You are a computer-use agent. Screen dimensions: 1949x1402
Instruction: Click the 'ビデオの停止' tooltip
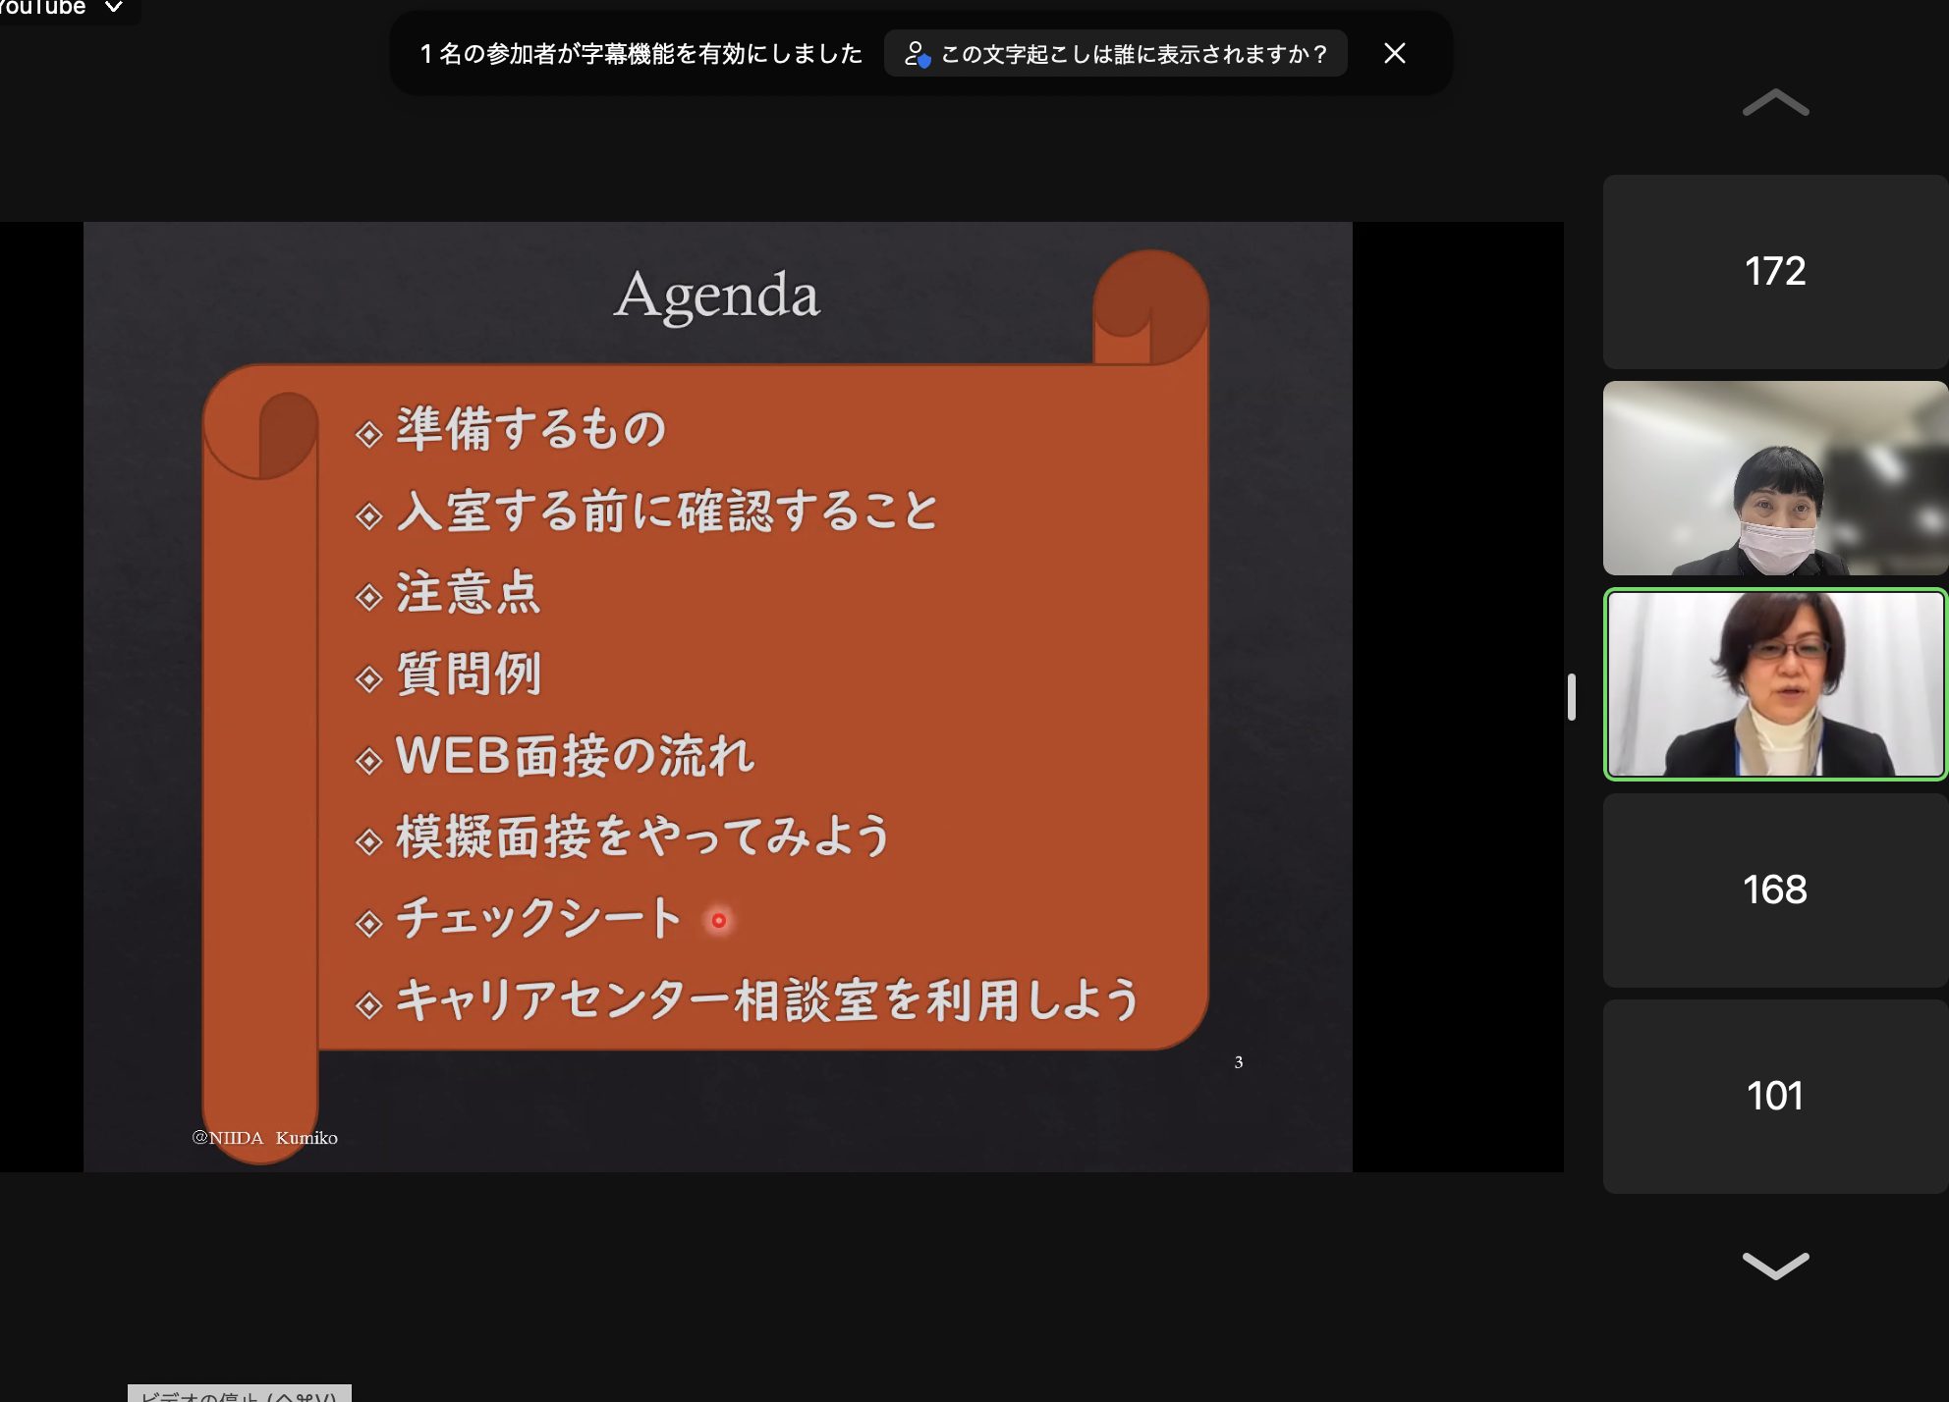click(239, 1394)
